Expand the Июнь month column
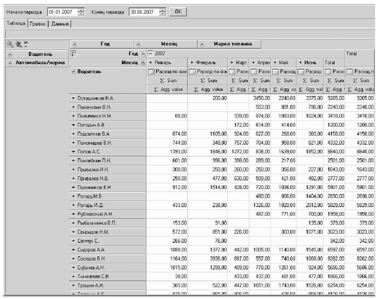The height and width of the screenshot is (299, 378). [x=300, y=63]
